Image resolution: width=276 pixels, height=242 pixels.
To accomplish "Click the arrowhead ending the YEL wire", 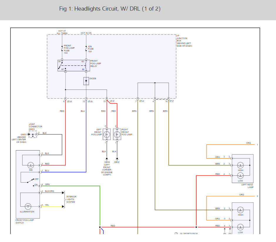I will [x=63, y=207].
